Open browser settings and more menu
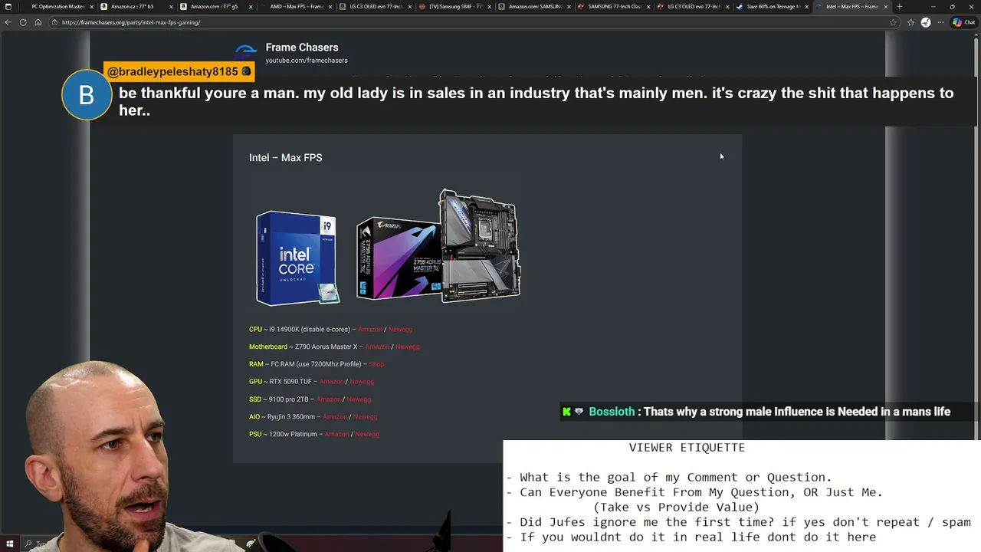 tap(940, 22)
